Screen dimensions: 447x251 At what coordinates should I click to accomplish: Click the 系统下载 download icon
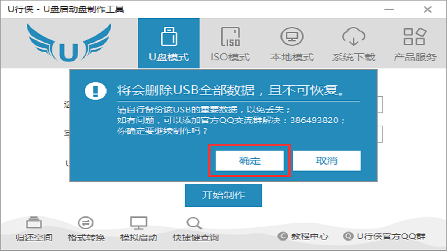(x=353, y=35)
